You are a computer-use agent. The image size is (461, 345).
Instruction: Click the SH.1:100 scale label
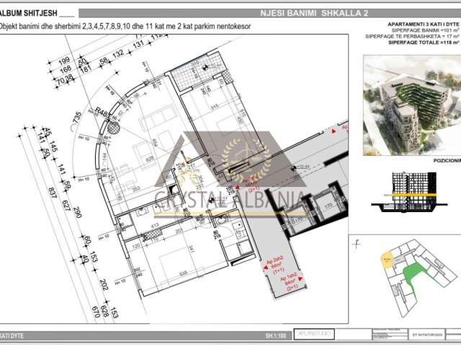pyautogui.click(x=275, y=336)
